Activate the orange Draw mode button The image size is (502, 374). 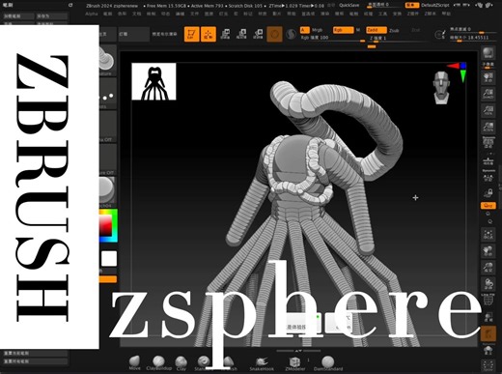click(x=209, y=34)
